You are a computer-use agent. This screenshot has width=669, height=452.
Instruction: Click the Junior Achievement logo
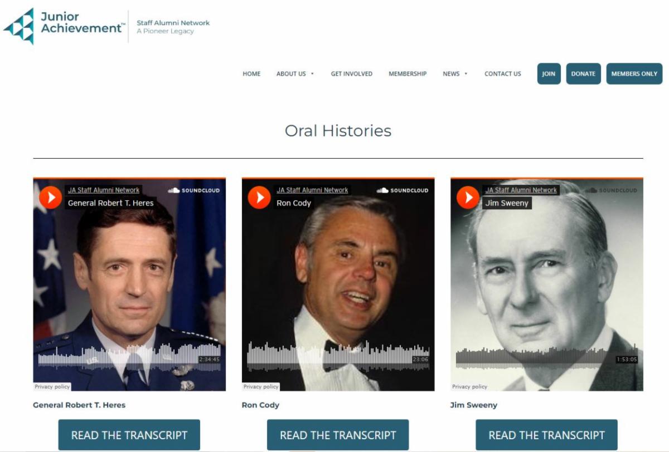coord(64,26)
